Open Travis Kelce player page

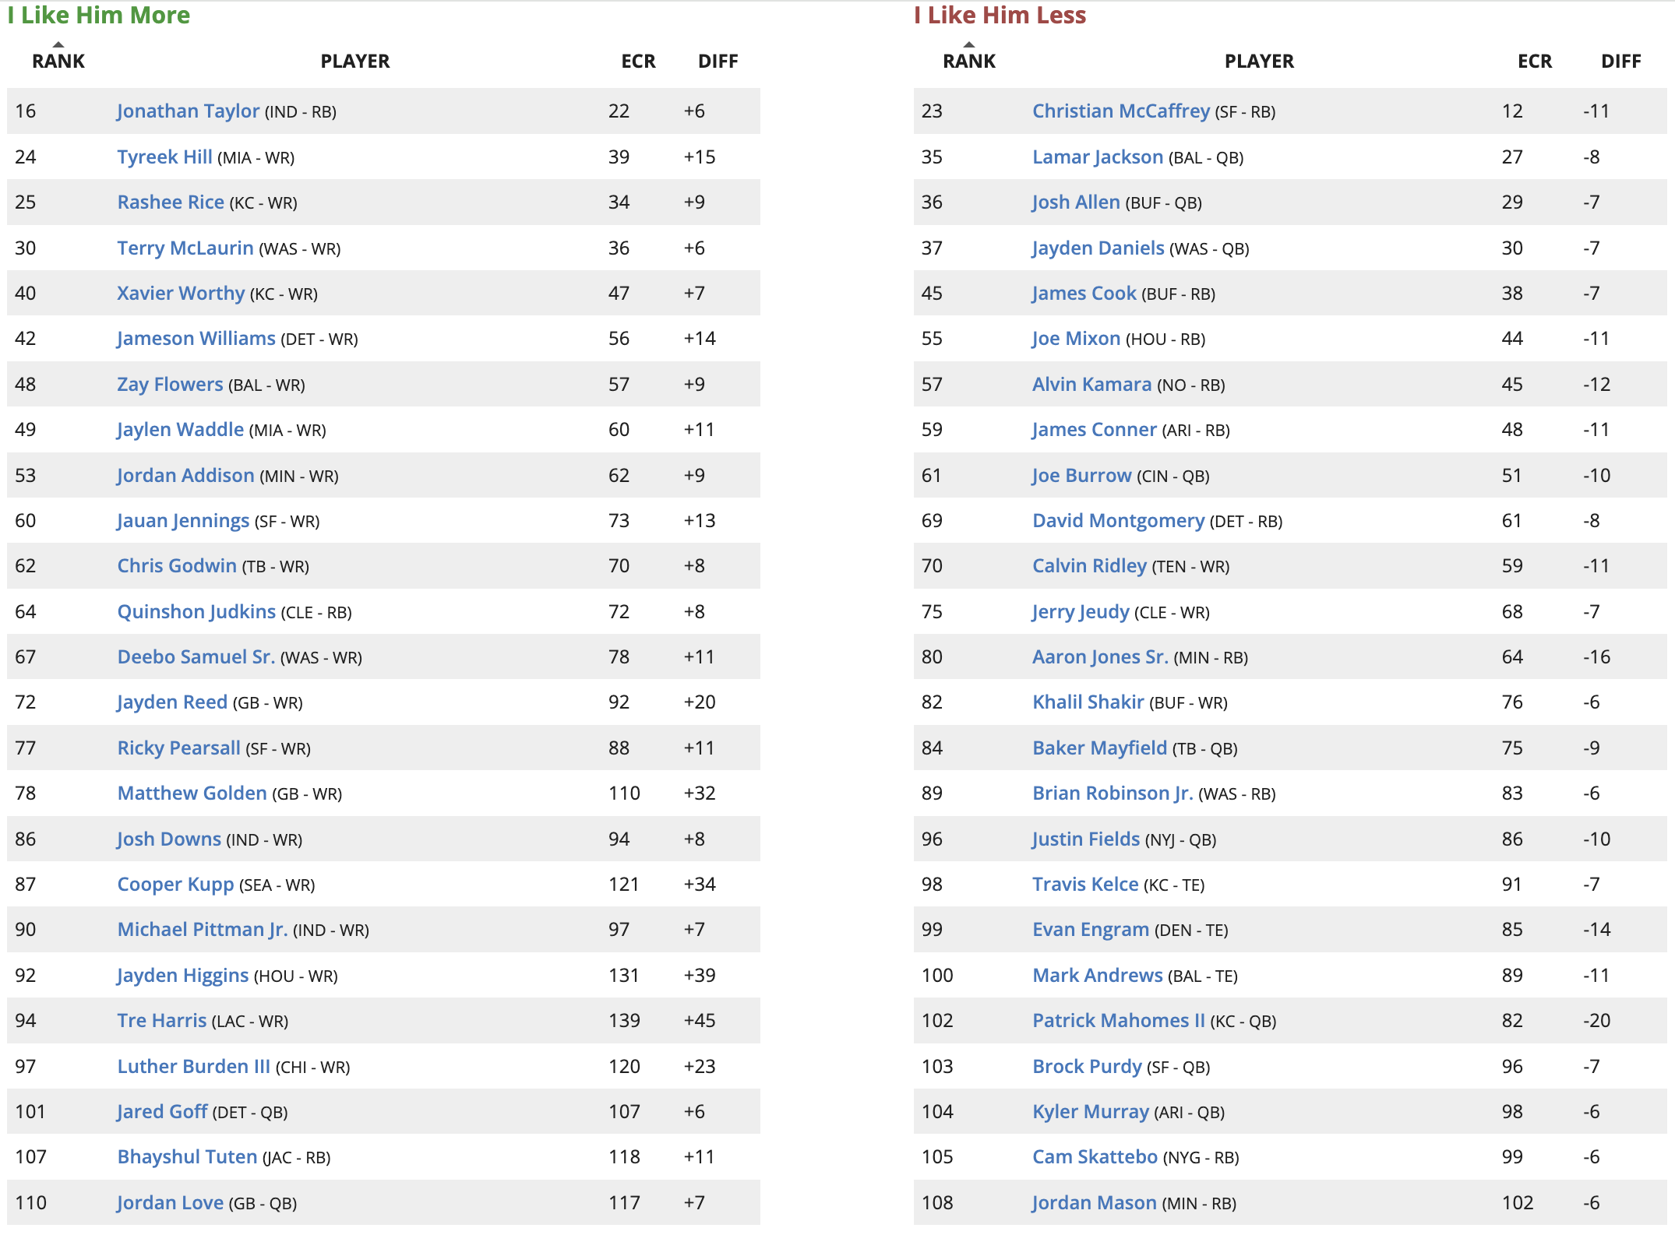click(1085, 885)
